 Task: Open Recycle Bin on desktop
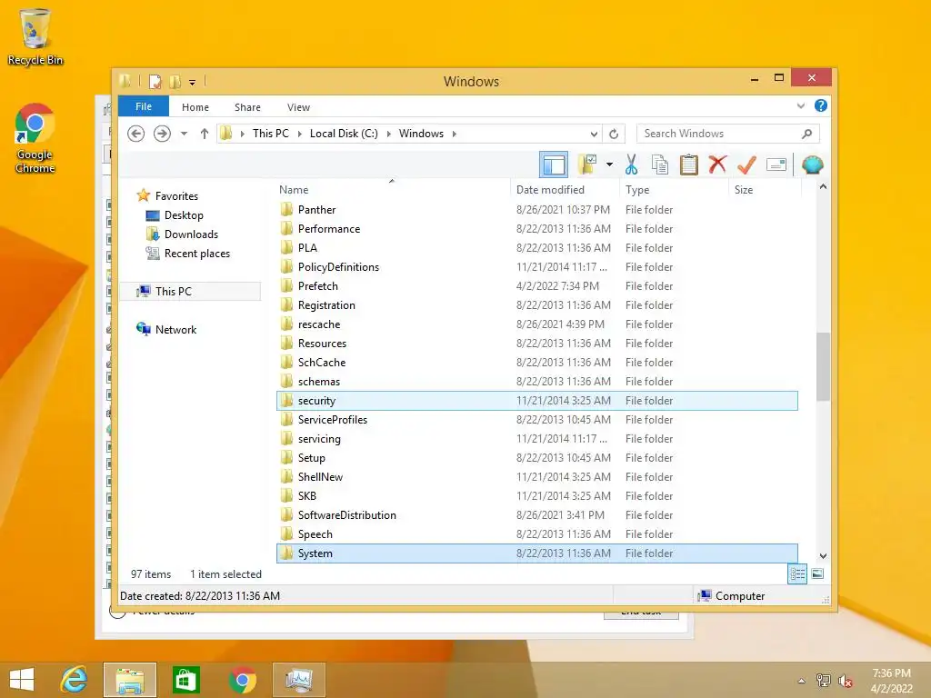(x=35, y=36)
